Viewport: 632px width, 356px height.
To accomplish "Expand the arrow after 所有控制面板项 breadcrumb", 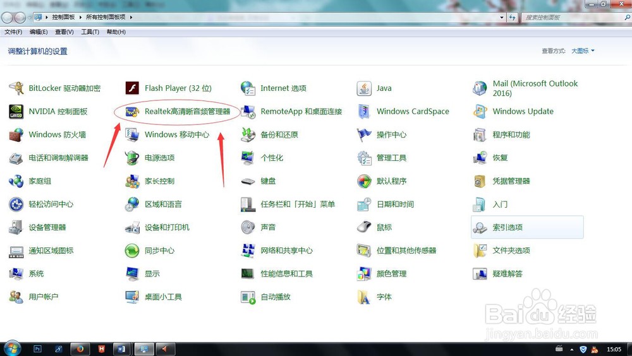I will coord(131,17).
